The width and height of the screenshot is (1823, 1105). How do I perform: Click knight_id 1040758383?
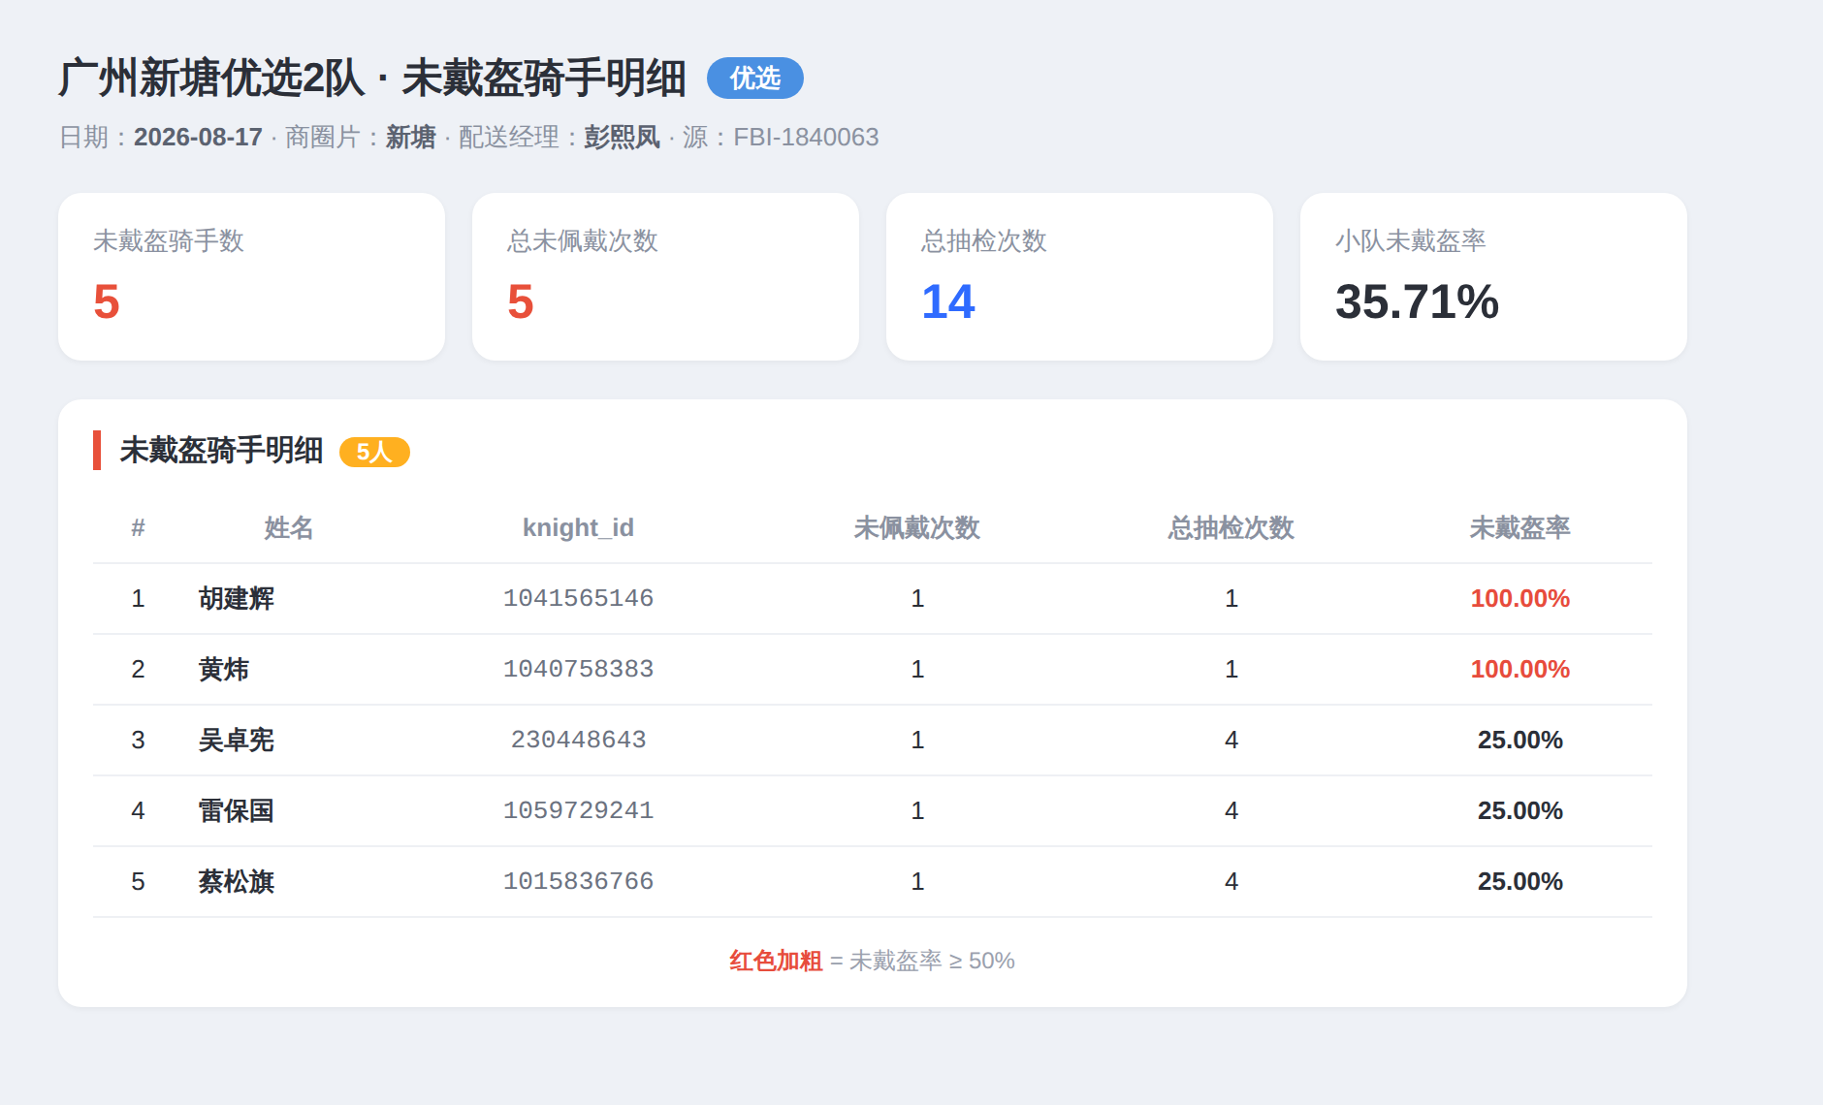click(578, 670)
